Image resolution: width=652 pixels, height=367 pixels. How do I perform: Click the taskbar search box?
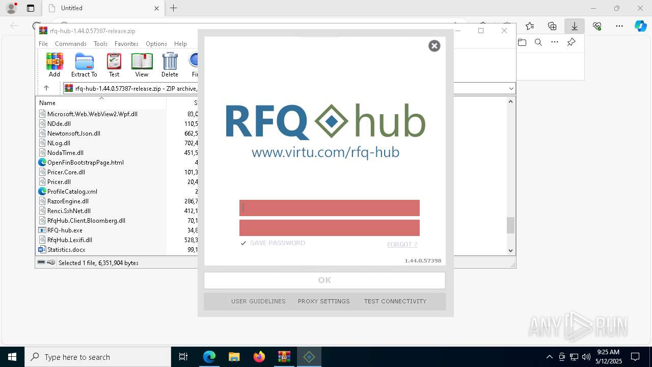[98, 357]
